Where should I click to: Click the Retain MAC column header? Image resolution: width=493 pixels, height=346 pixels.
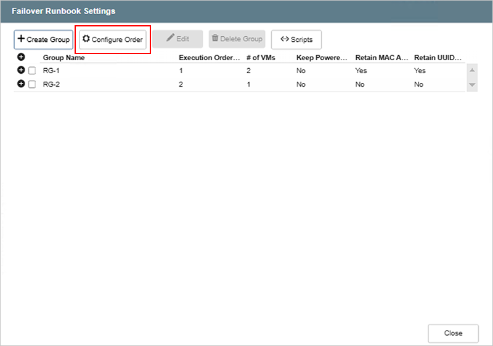pos(381,58)
